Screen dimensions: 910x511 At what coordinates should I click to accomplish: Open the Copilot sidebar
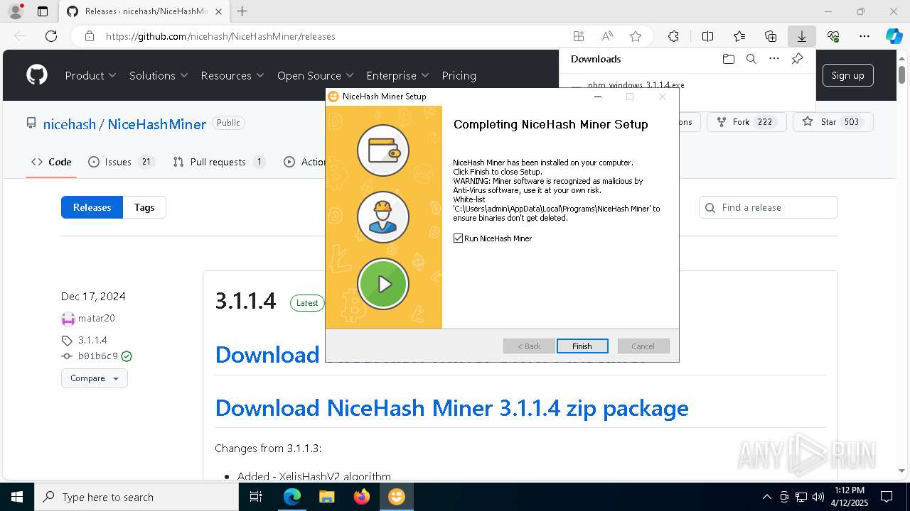[x=894, y=36]
